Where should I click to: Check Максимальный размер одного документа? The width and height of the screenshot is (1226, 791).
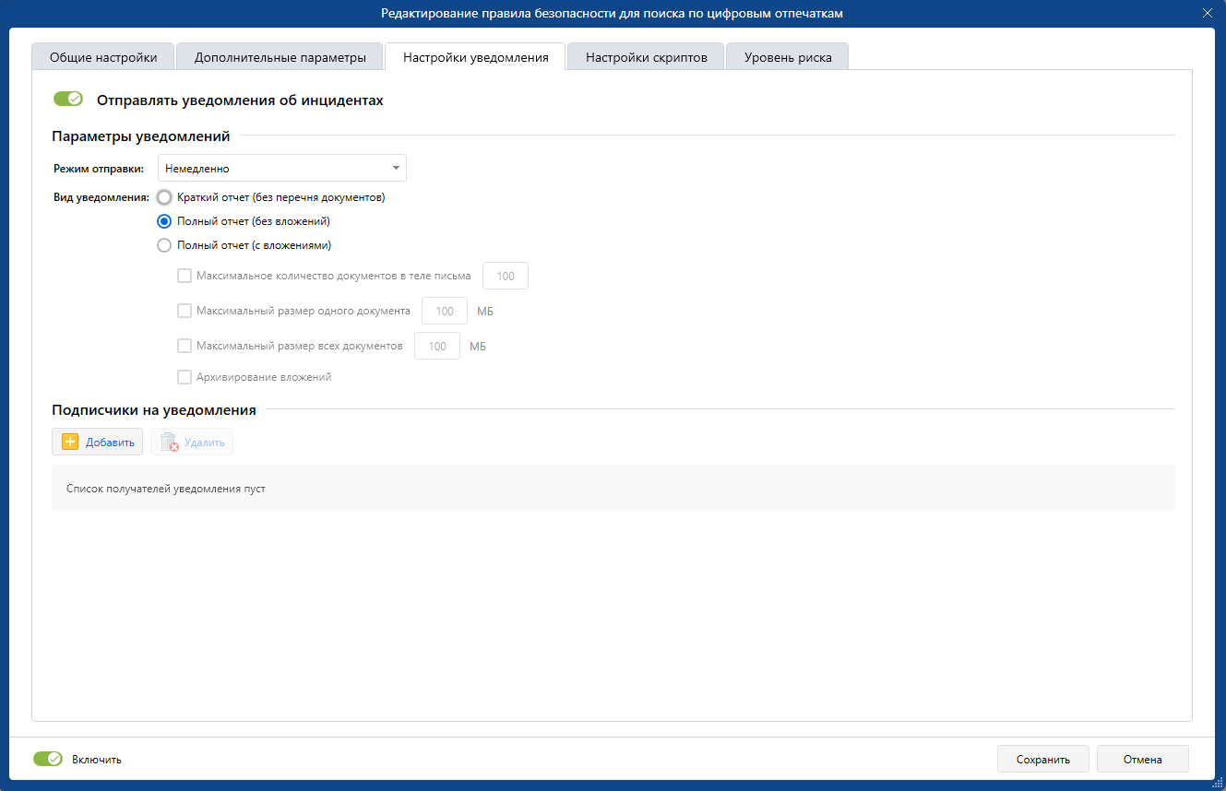[x=184, y=311]
